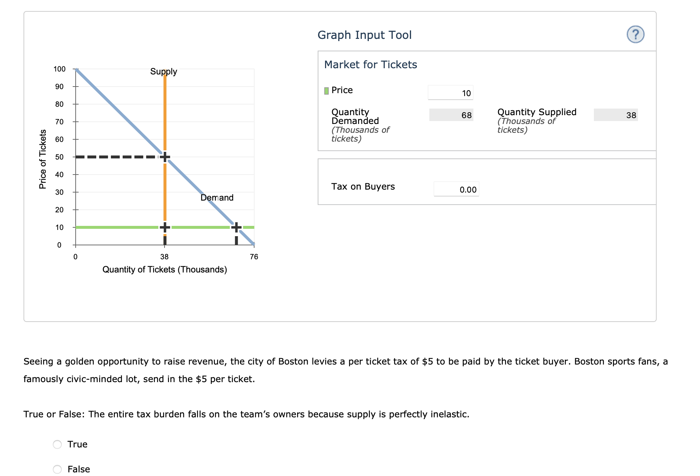Click the Price input field showing 10

[451, 93]
